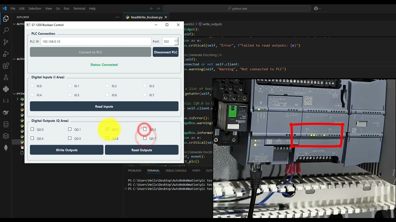Click the 'Status: Connected' label
Screen dimensions: 396x222
[x=104, y=65]
